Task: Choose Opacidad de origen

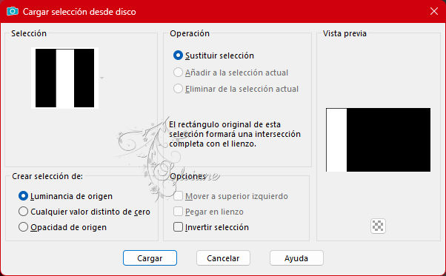Action: pyautogui.click(x=62, y=227)
